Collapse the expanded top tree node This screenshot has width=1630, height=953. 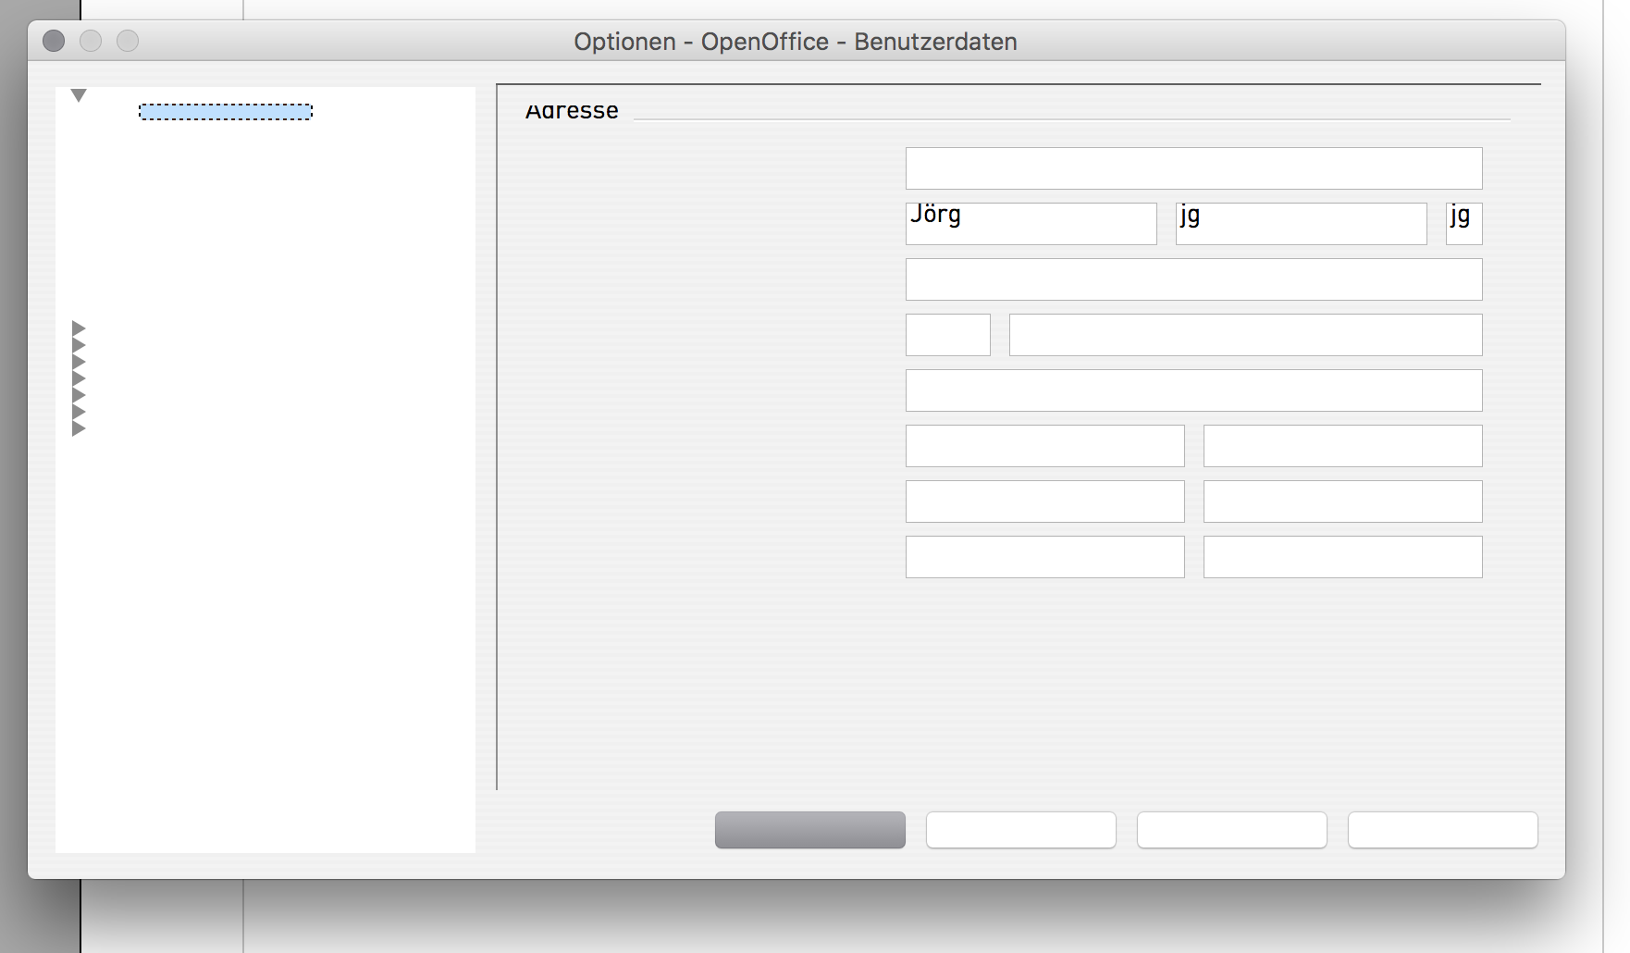click(79, 95)
